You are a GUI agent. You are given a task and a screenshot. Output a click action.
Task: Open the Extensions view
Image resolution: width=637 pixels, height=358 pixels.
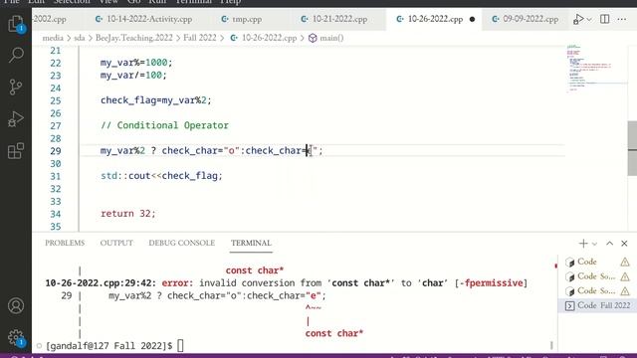16,151
